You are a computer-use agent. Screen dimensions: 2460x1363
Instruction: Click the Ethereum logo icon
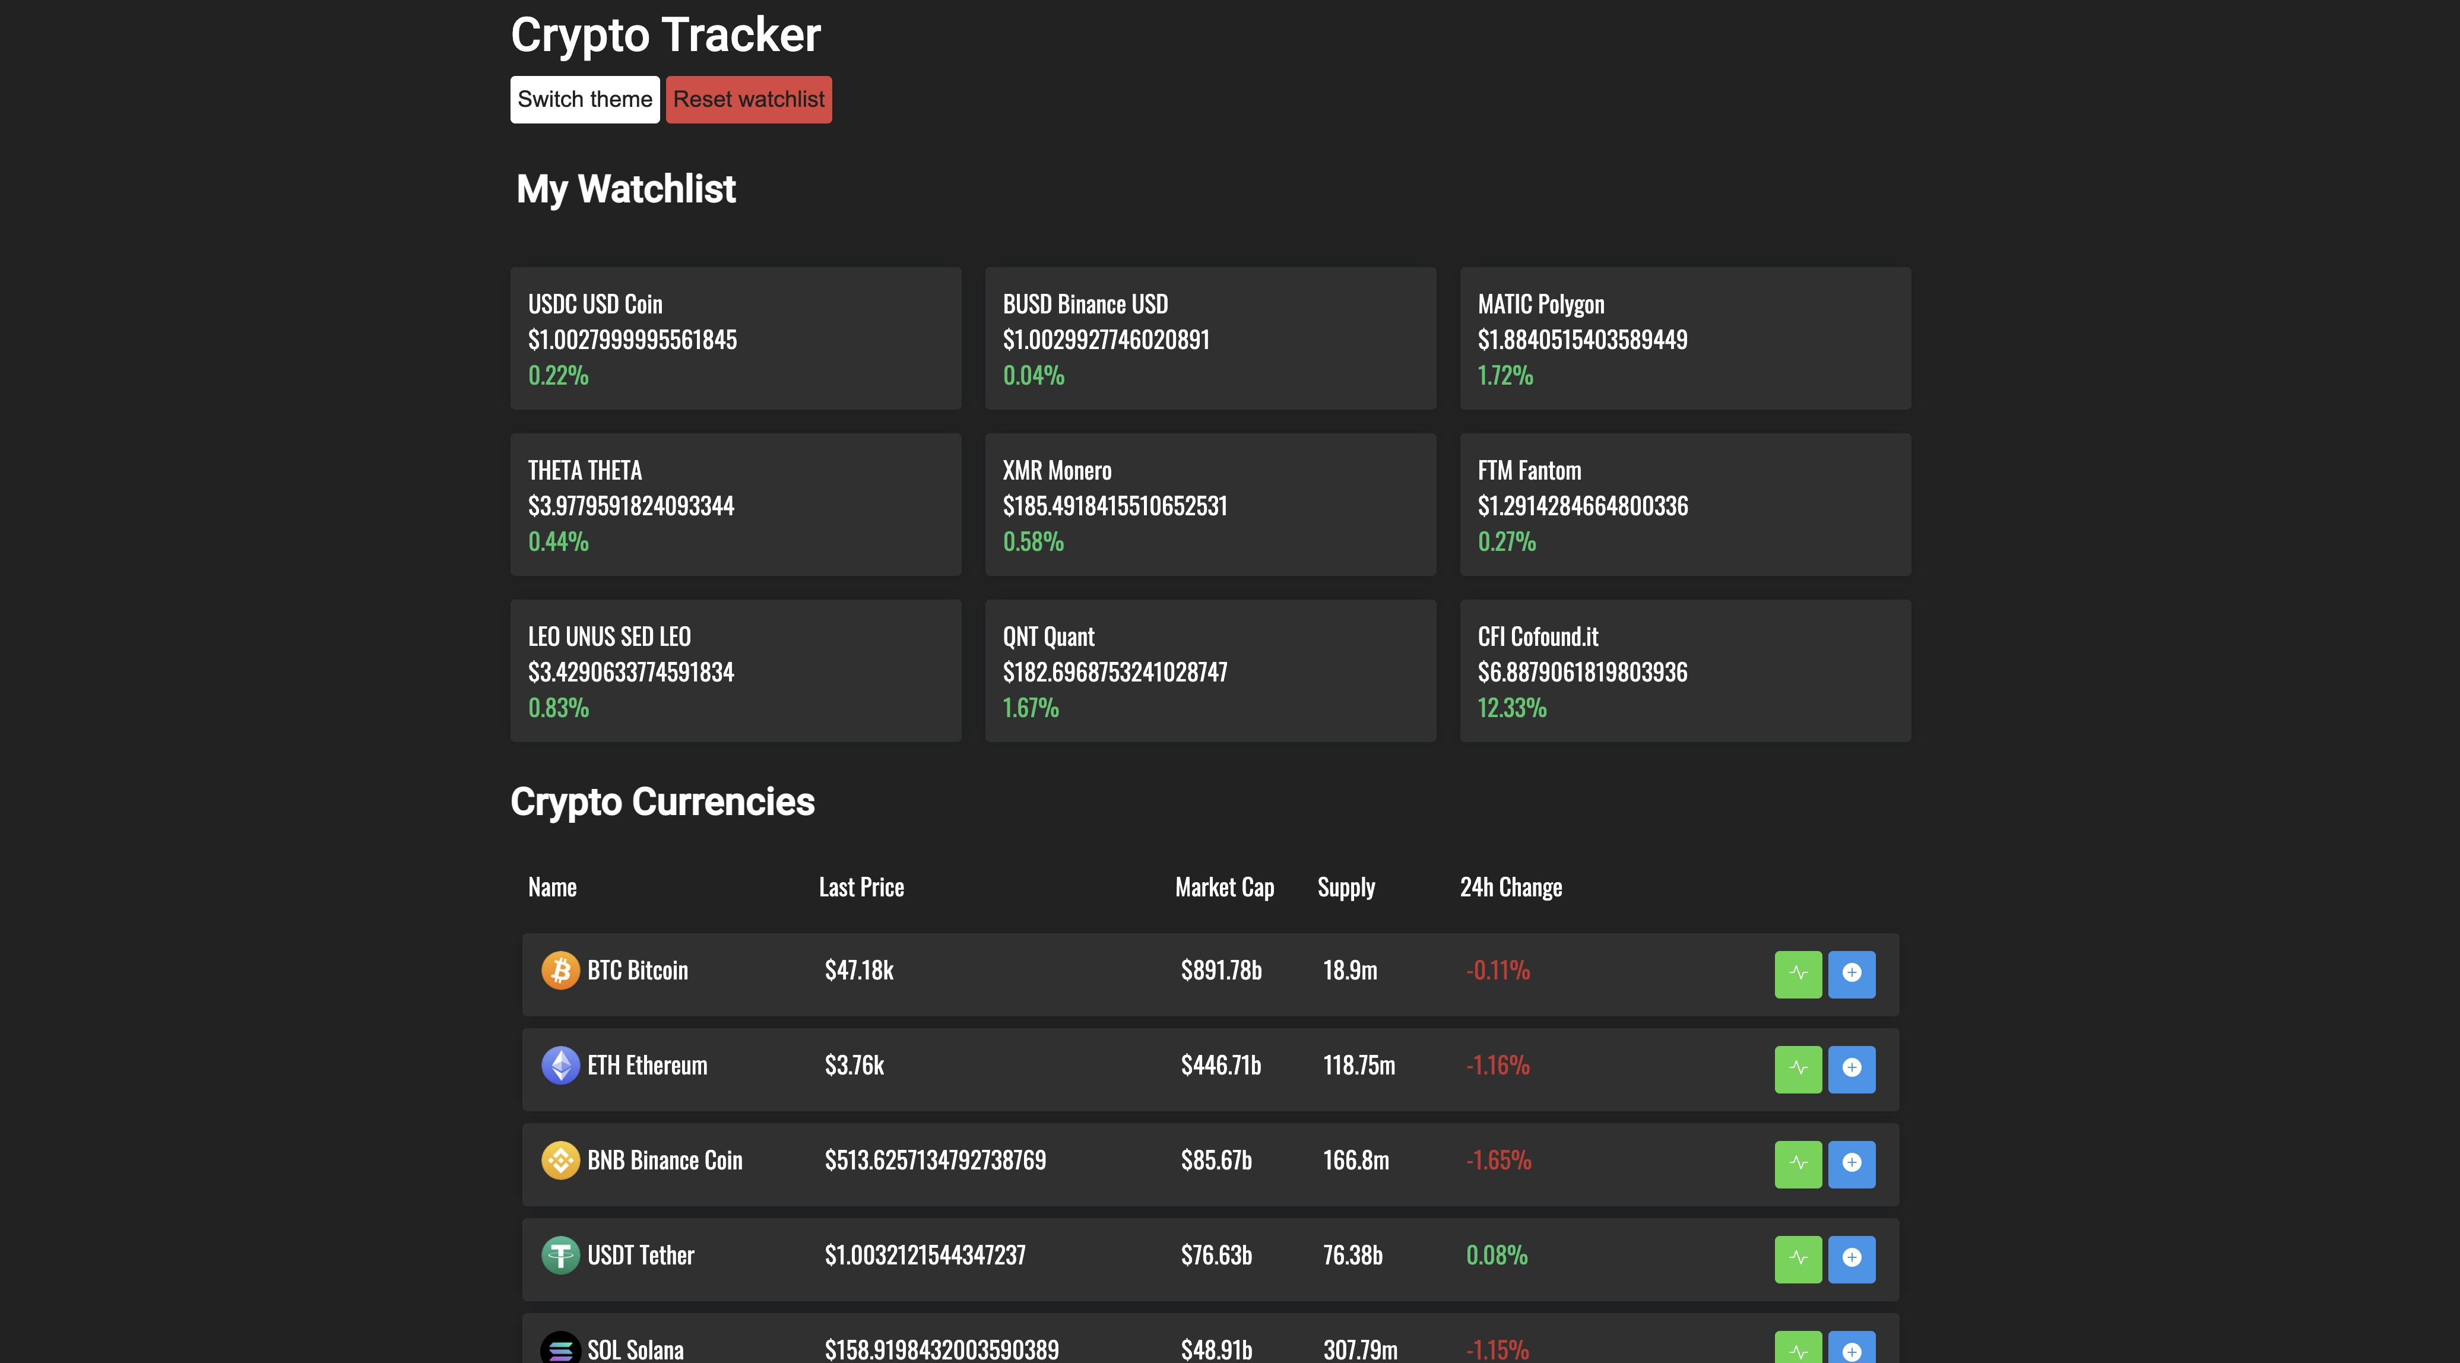(560, 1065)
